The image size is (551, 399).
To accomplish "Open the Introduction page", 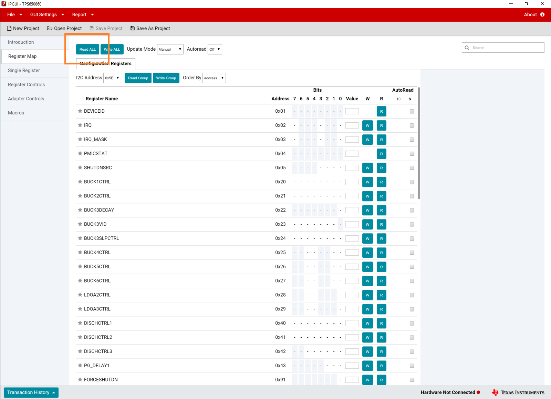I will (35, 42).
